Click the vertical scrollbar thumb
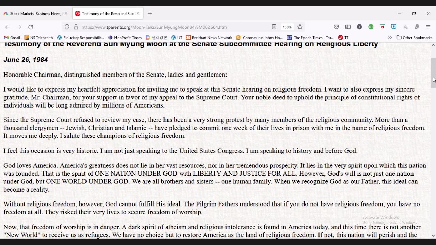This screenshot has height=245, width=436. (x=433, y=73)
